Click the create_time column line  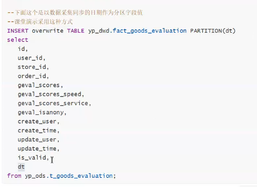39,130
